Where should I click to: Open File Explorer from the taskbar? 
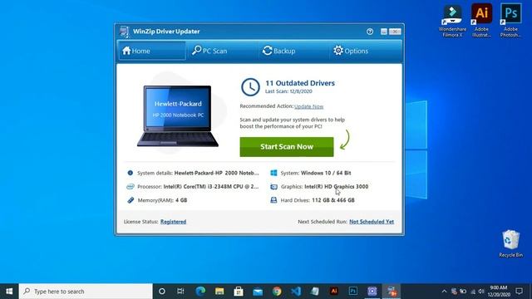(219, 292)
